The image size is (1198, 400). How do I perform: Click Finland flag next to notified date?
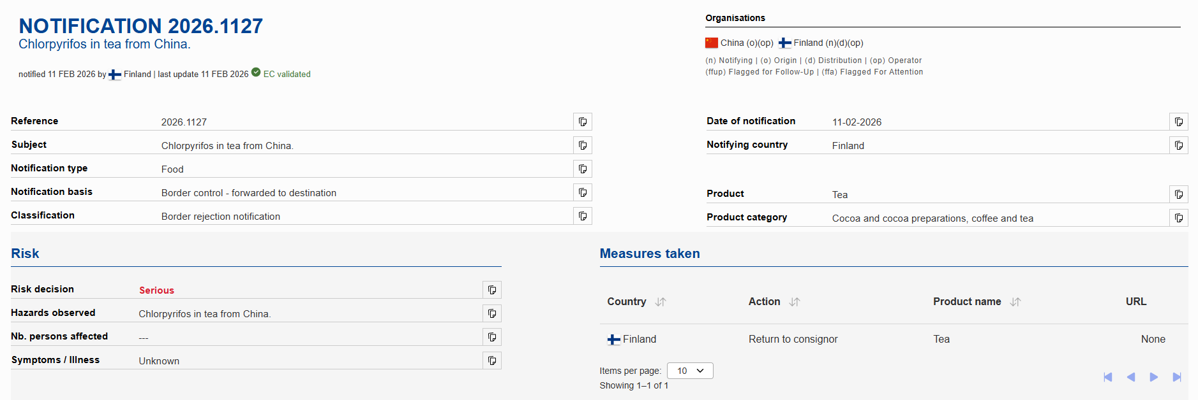tap(115, 75)
